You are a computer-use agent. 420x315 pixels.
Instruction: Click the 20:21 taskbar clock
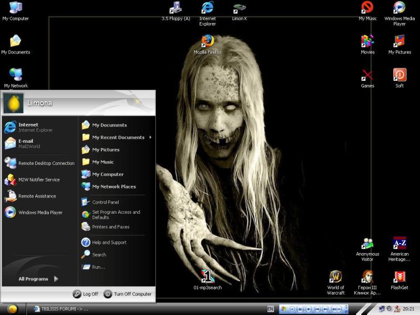point(408,309)
